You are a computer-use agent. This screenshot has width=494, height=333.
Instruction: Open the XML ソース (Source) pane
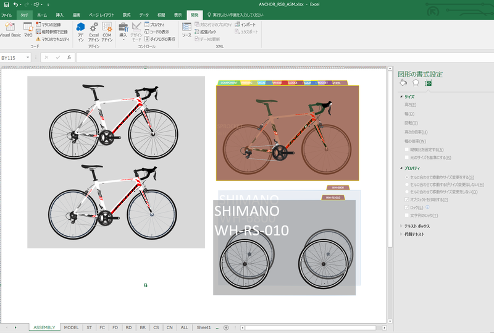186,30
